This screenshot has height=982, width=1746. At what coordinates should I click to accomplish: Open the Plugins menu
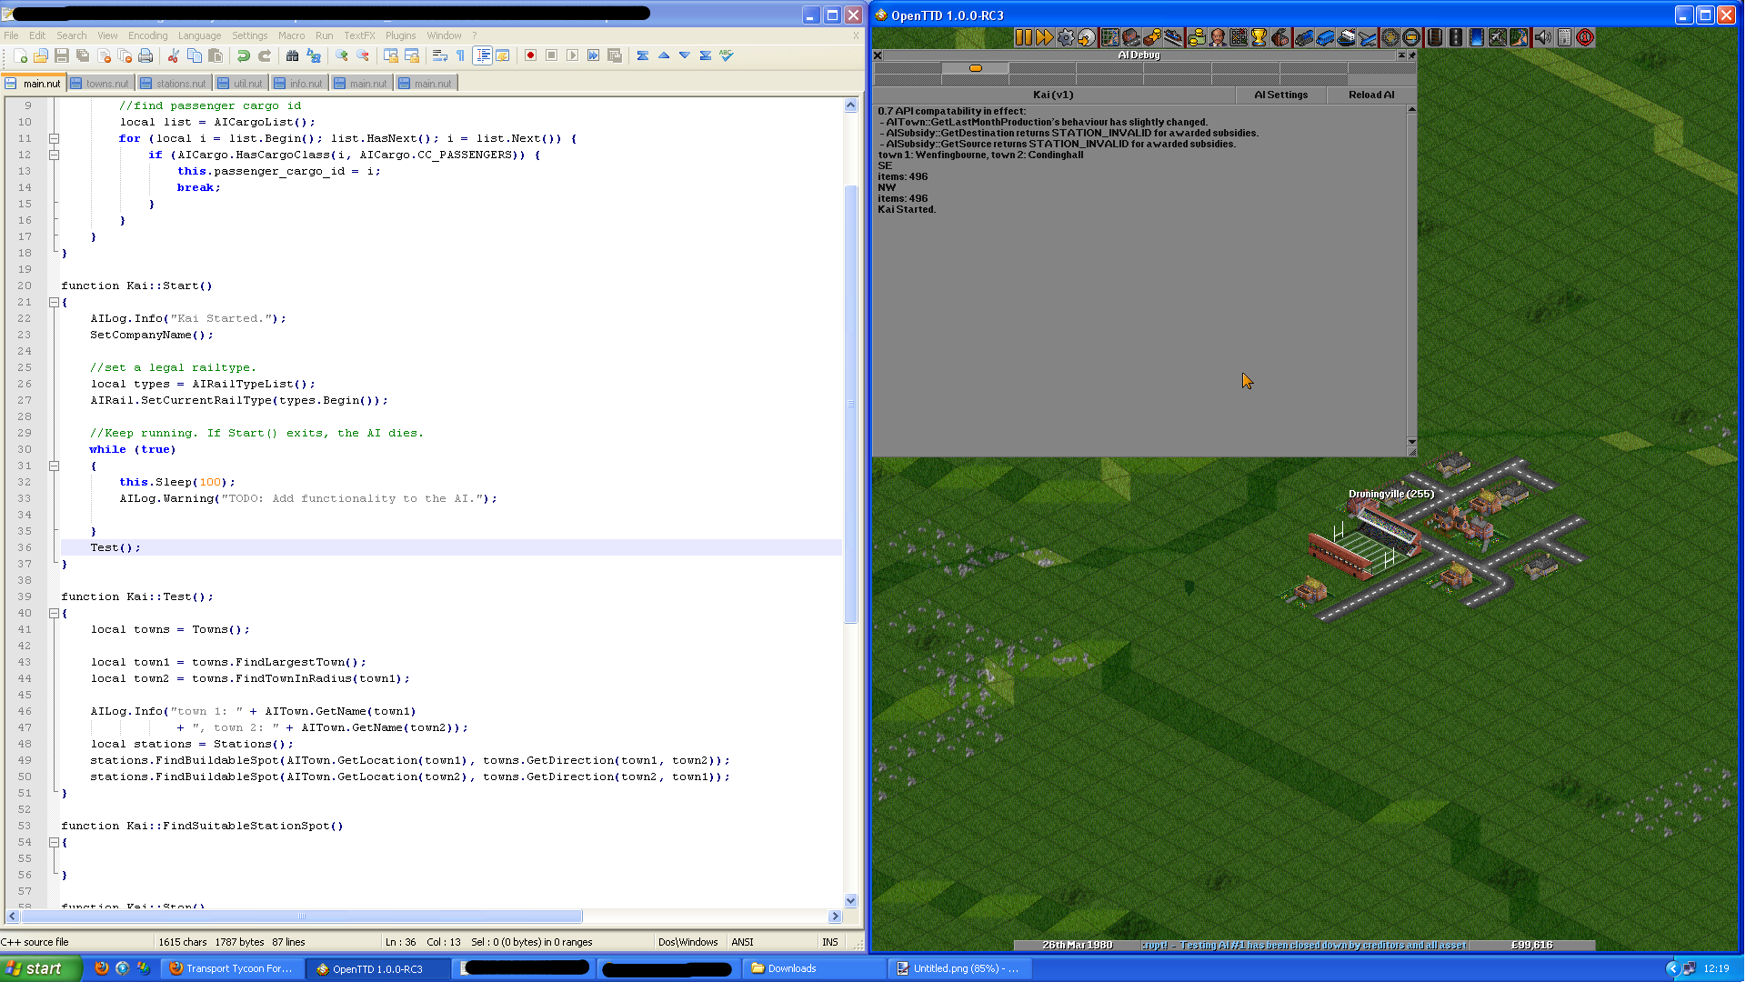pyautogui.click(x=400, y=35)
